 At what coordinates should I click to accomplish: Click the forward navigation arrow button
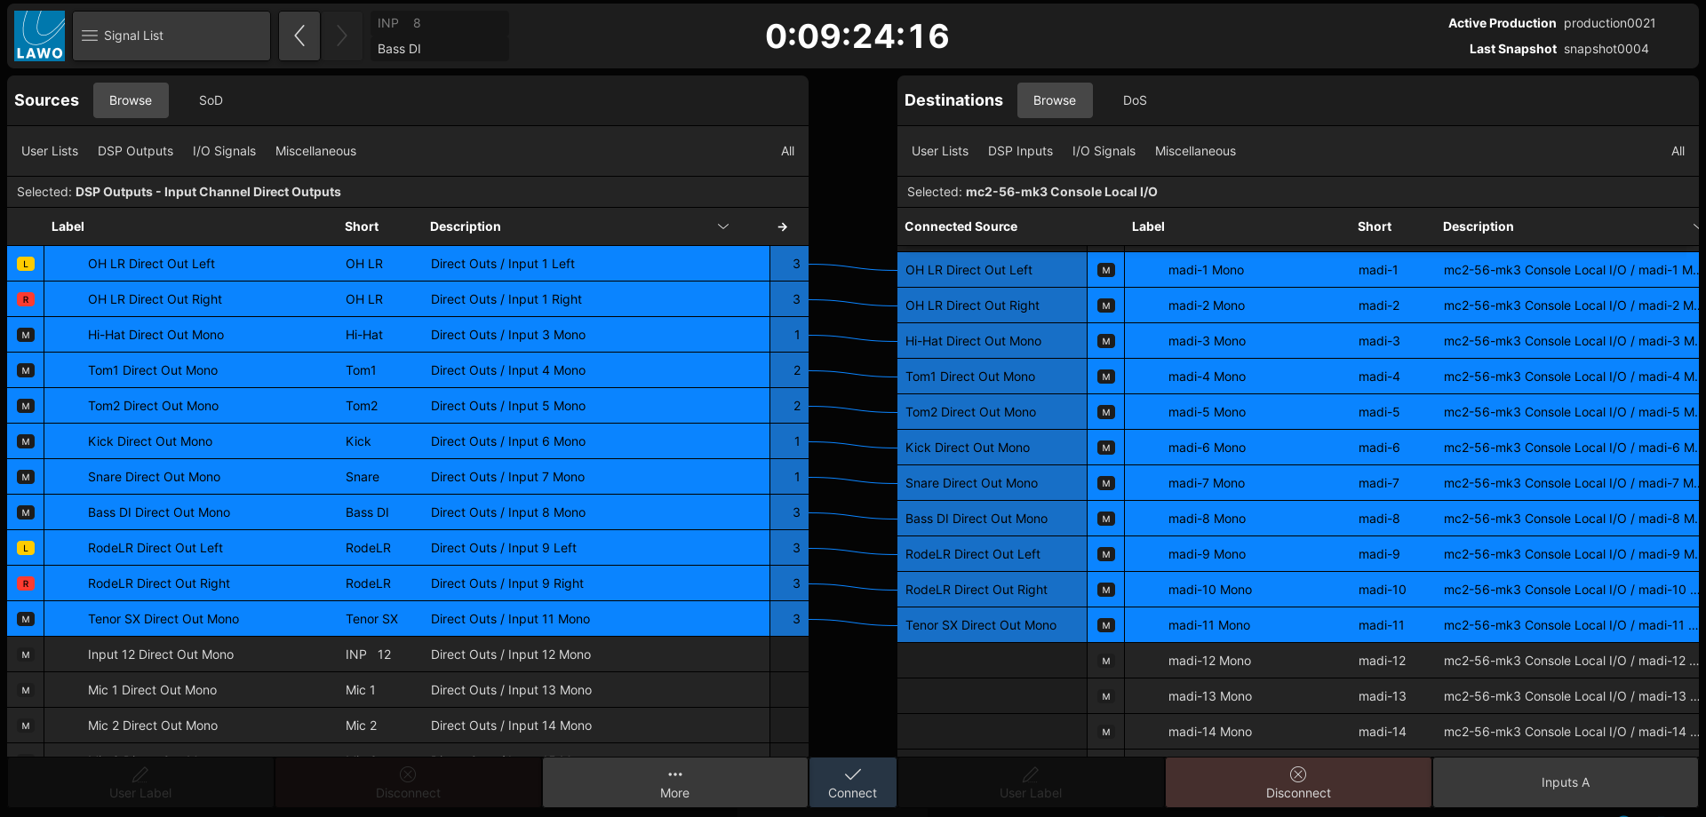(x=342, y=36)
